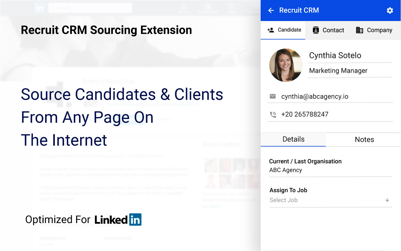401x251 pixels.
Task: Switch to the Candidate tab
Action: pos(283,30)
